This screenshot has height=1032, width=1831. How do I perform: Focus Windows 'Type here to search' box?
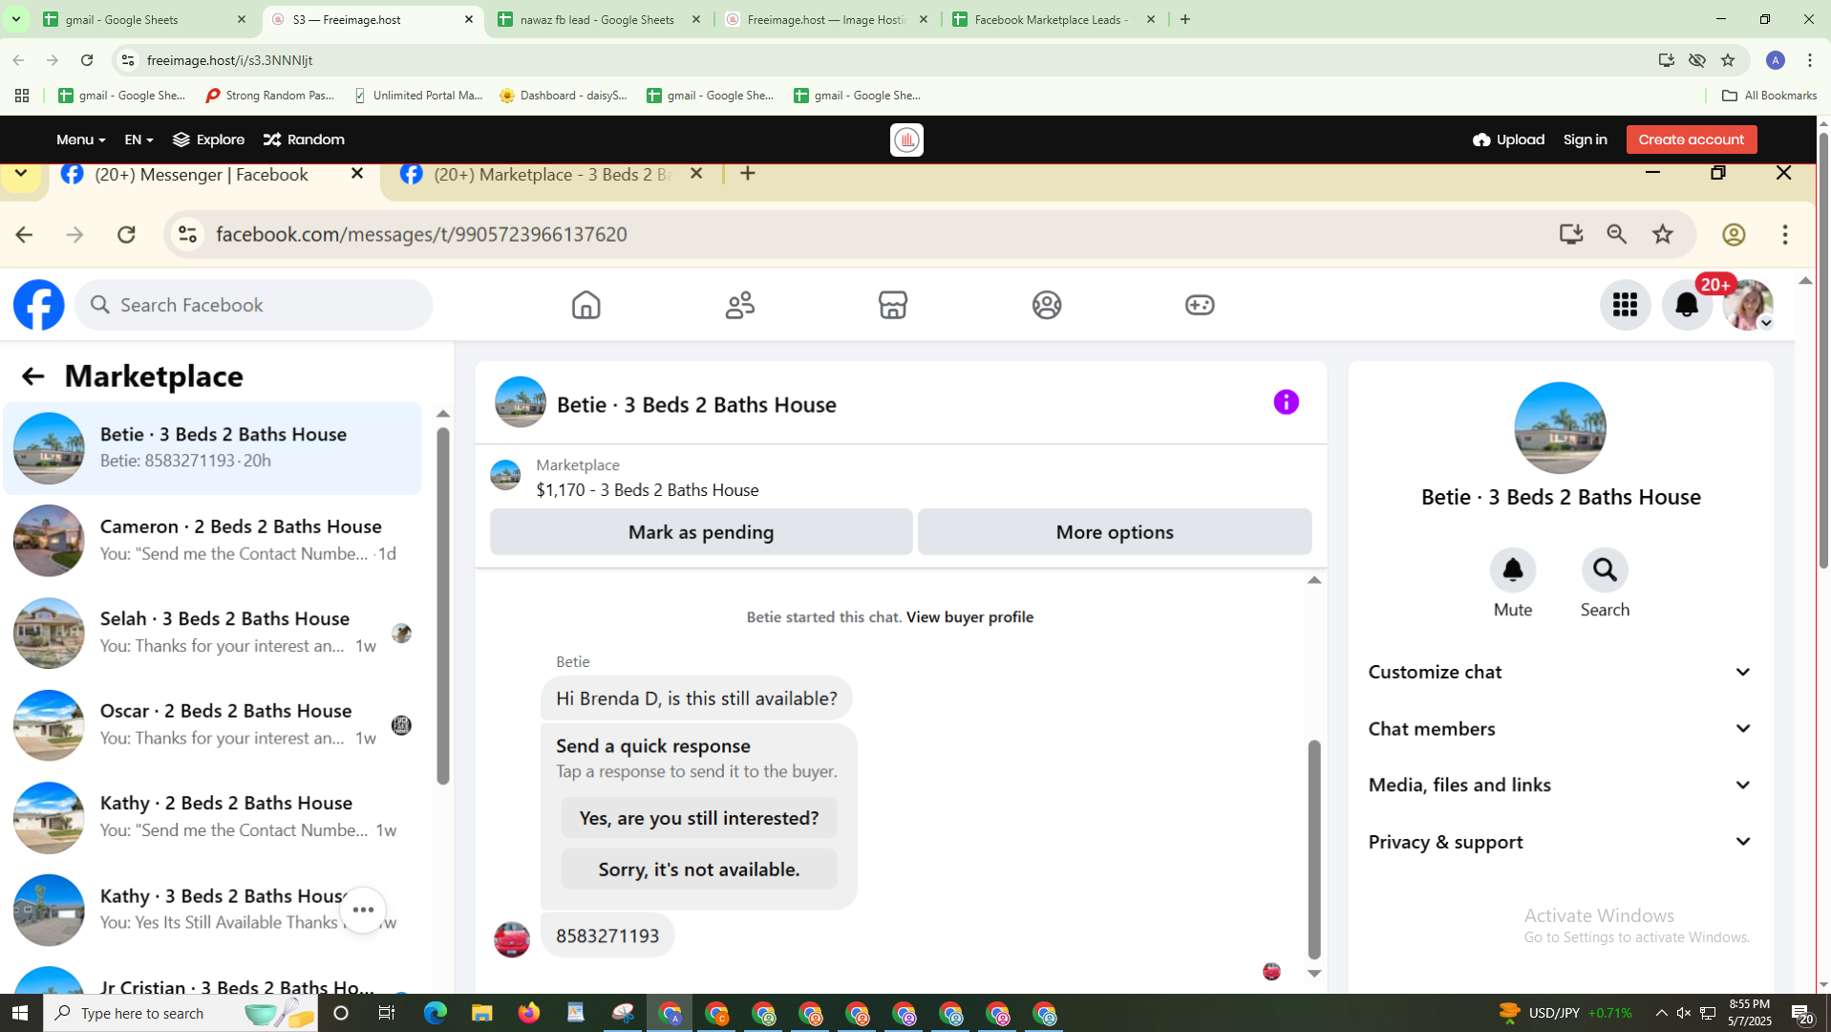click(x=180, y=1013)
